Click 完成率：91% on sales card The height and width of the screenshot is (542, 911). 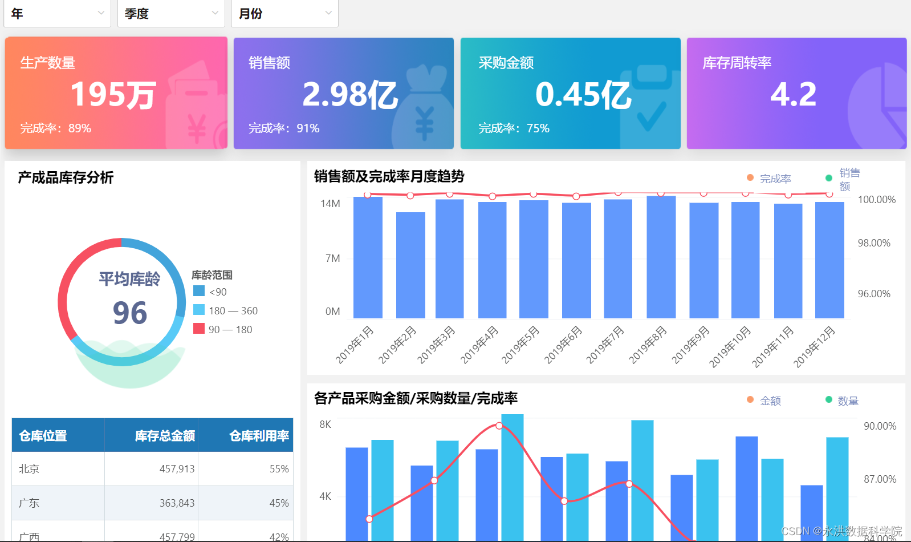point(284,128)
